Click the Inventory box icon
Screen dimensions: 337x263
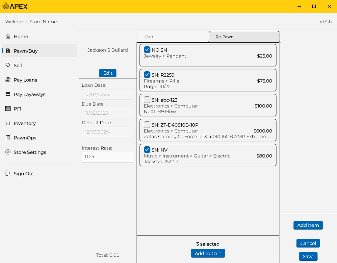8,123
